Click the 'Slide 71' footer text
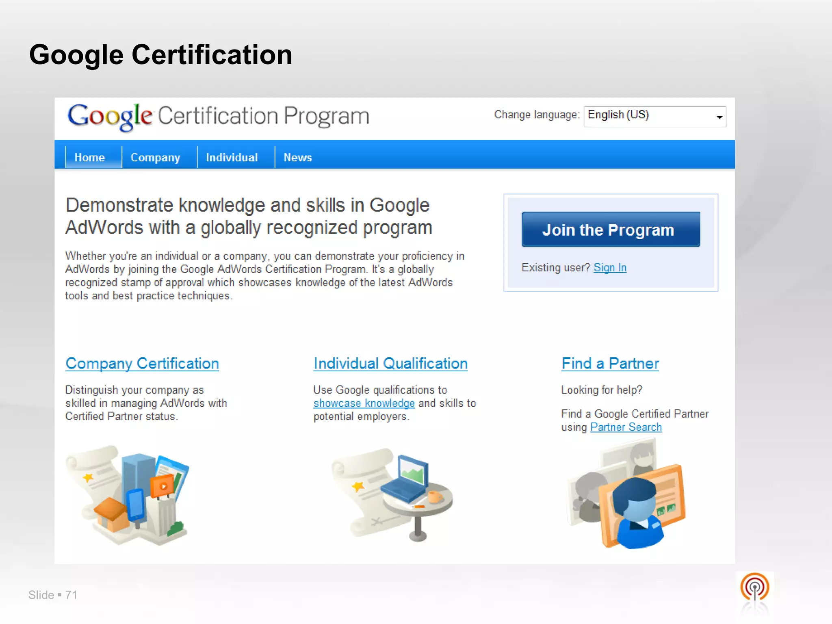The image size is (832, 624). pyautogui.click(x=53, y=595)
